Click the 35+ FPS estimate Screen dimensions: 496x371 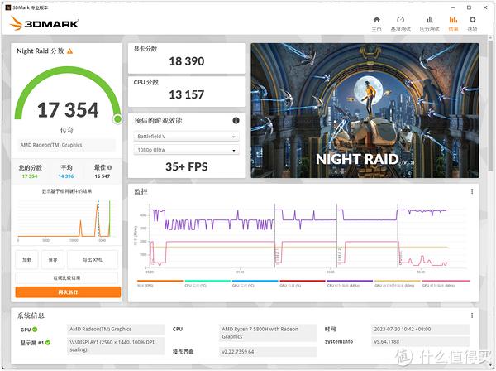click(187, 166)
